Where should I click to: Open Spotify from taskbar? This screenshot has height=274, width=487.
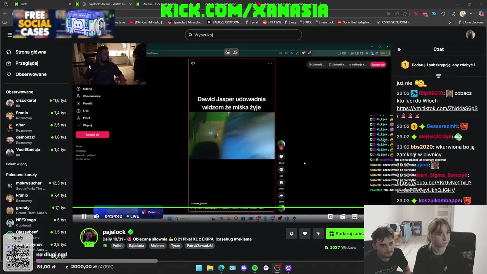point(255,268)
